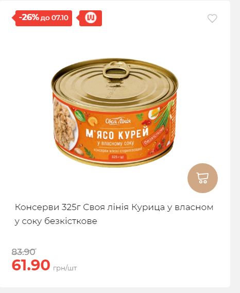Open the canned chicken product image
240x293 pixels.
tap(114, 113)
